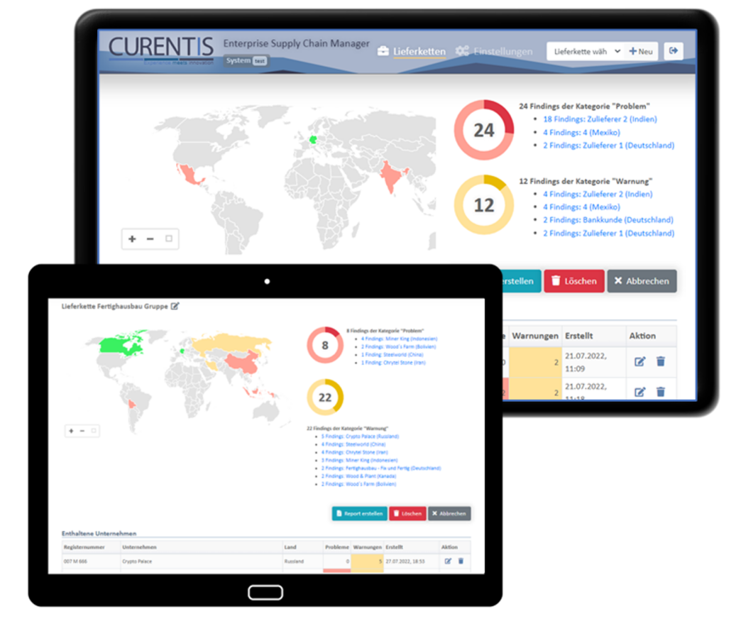Click the Report erstellen button
The image size is (731, 626).
[x=359, y=514]
